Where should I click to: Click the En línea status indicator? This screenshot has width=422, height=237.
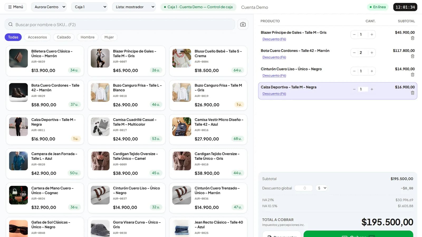(x=378, y=7)
